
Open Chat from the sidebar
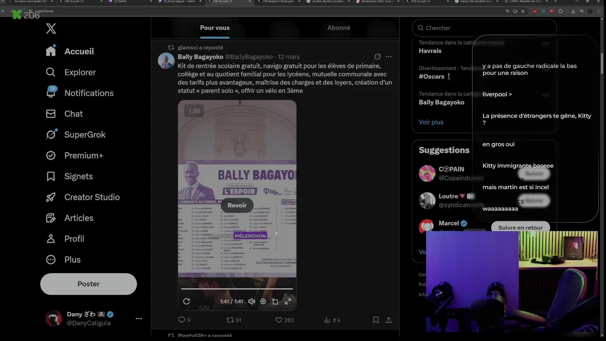point(64,114)
